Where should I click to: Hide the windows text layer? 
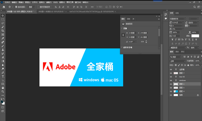pyautogui.click(x=171, y=80)
